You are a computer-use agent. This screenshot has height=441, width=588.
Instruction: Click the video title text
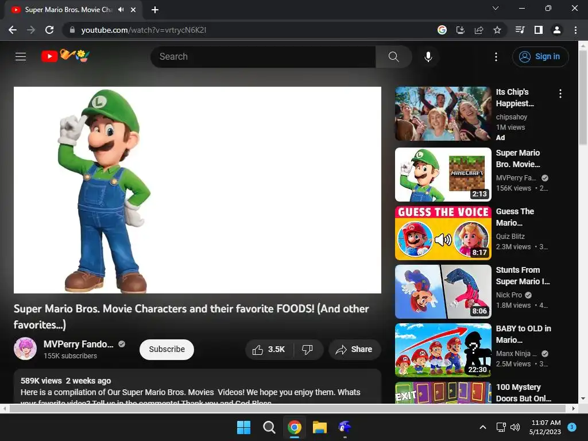tap(191, 316)
